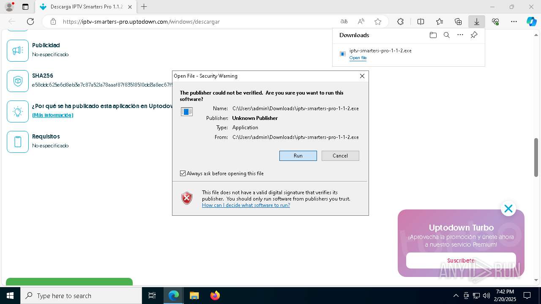
Task: Click the green button at page bottom
Action: (x=69, y=282)
